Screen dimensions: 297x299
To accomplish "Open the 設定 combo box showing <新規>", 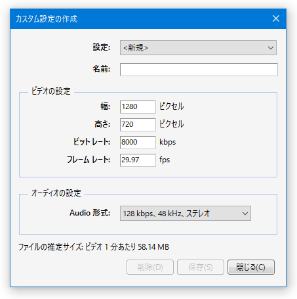I will pos(198,47).
